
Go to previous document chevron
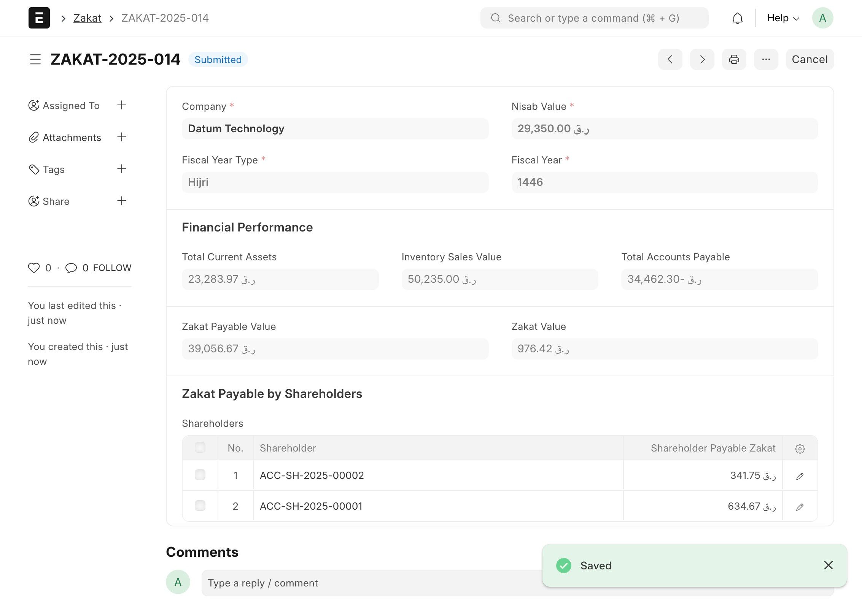(670, 59)
